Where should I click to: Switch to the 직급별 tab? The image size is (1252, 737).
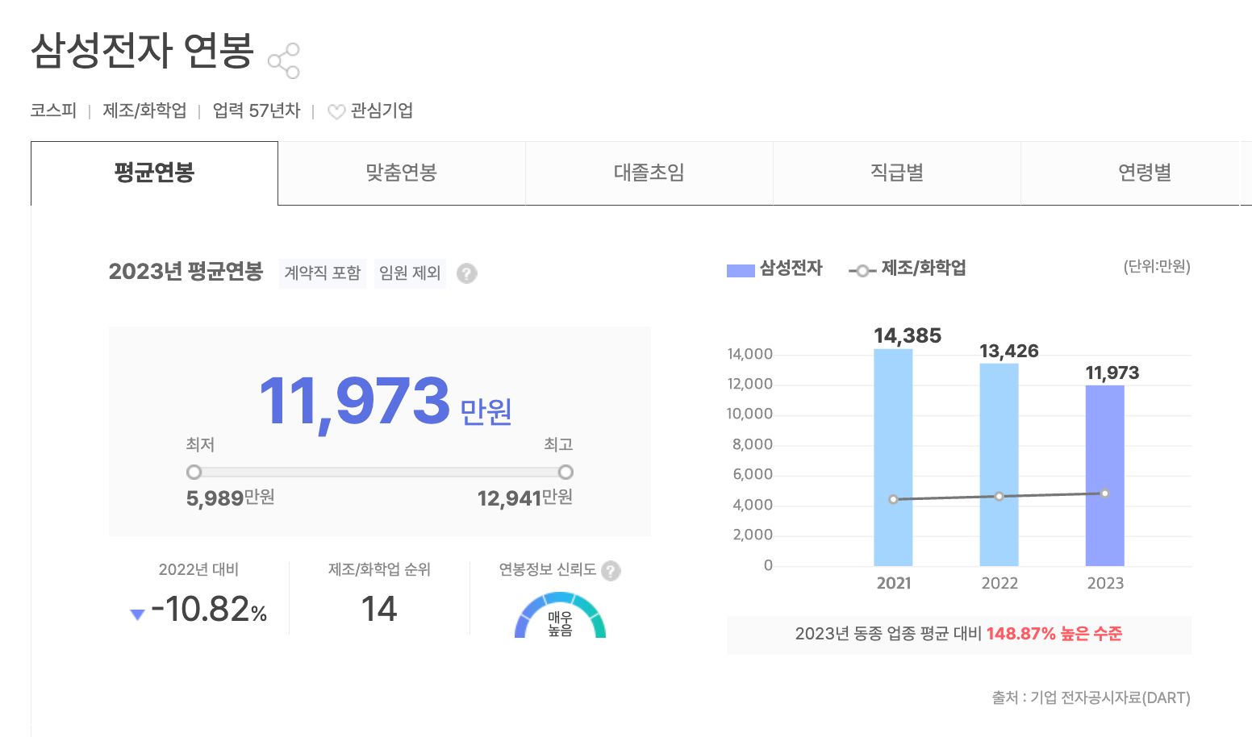click(x=897, y=173)
